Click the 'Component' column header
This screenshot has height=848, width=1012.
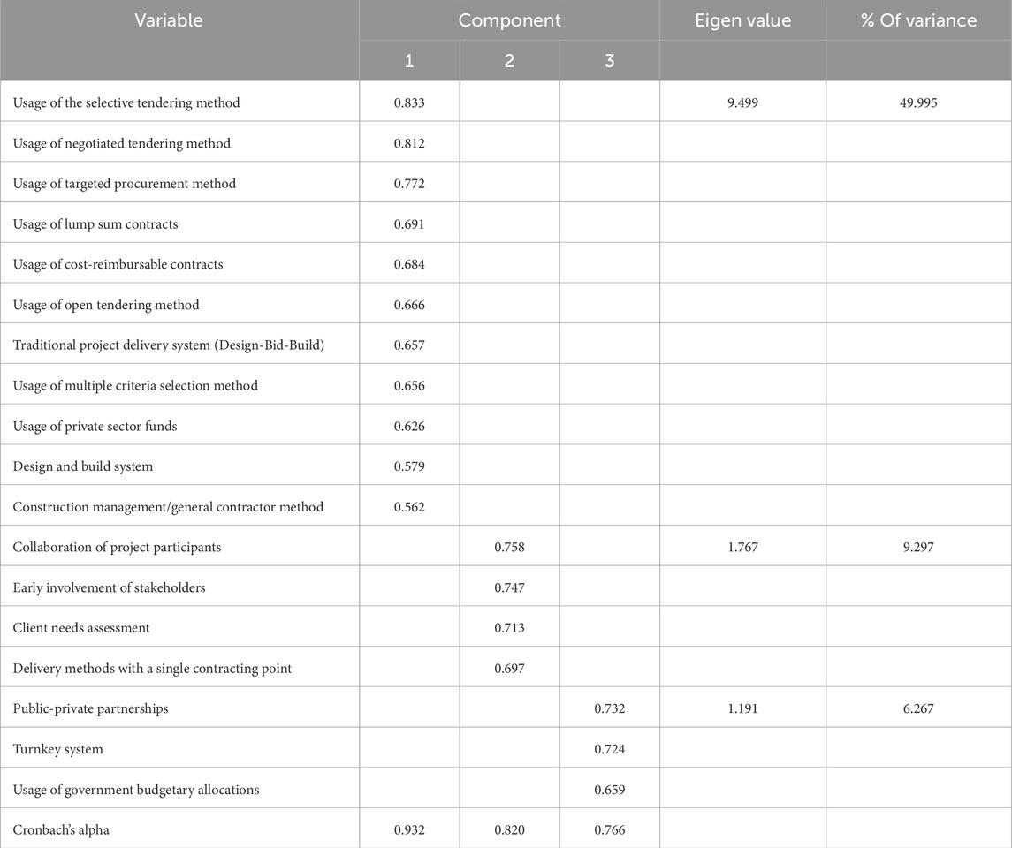click(509, 20)
